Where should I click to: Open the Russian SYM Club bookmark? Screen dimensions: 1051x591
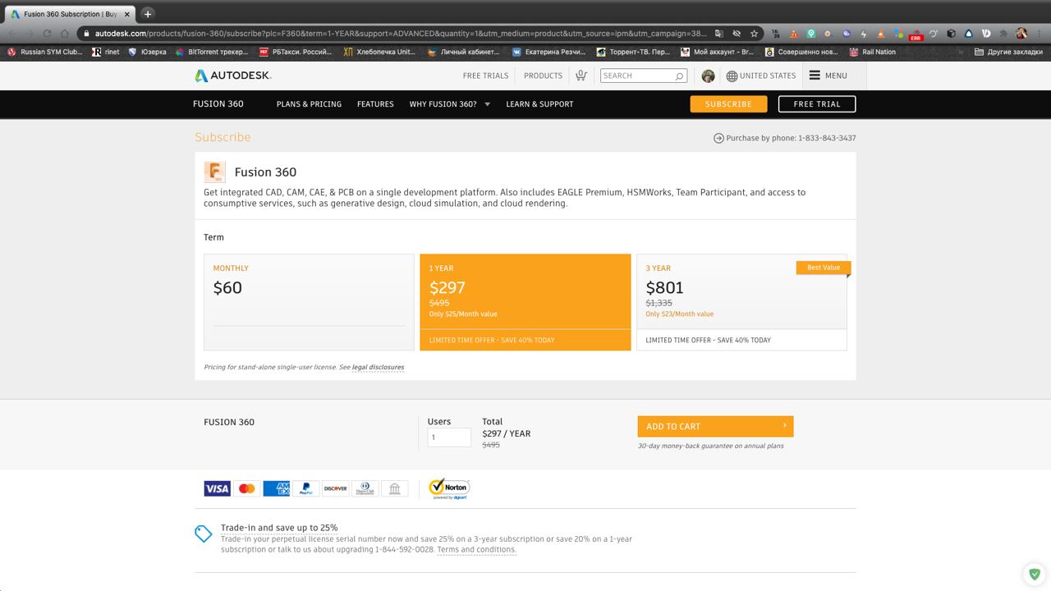pos(44,52)
